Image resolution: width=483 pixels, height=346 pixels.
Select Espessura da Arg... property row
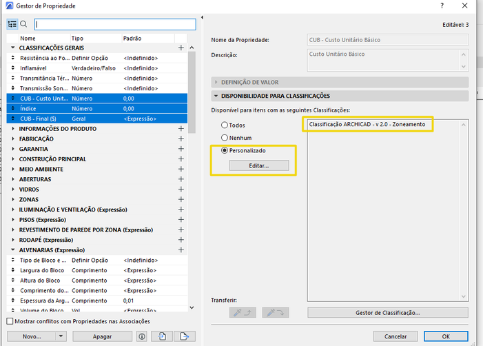tap(97, 301)
